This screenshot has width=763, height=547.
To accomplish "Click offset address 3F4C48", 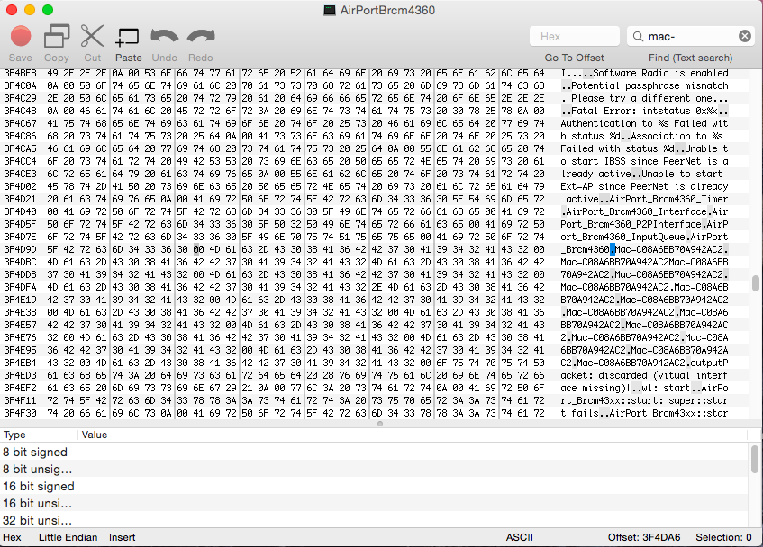I will 20,111.
